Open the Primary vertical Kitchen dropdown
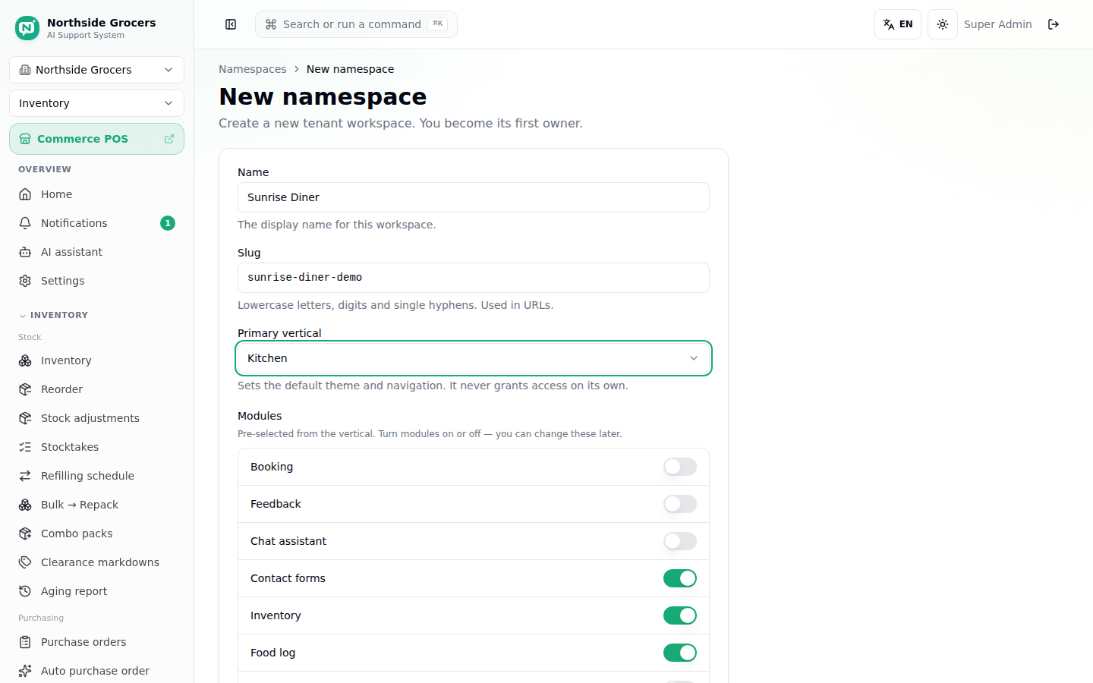Viewport: 1093px width, 683px height. (474, 358)
